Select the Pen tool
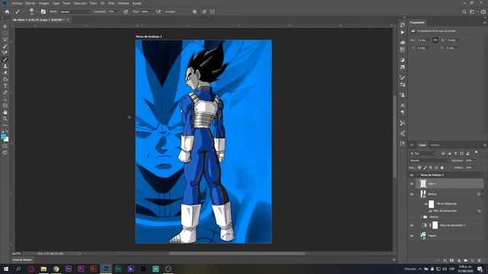Screen dimensions: 488x274 pyautogui.click(x=5, y=93)
